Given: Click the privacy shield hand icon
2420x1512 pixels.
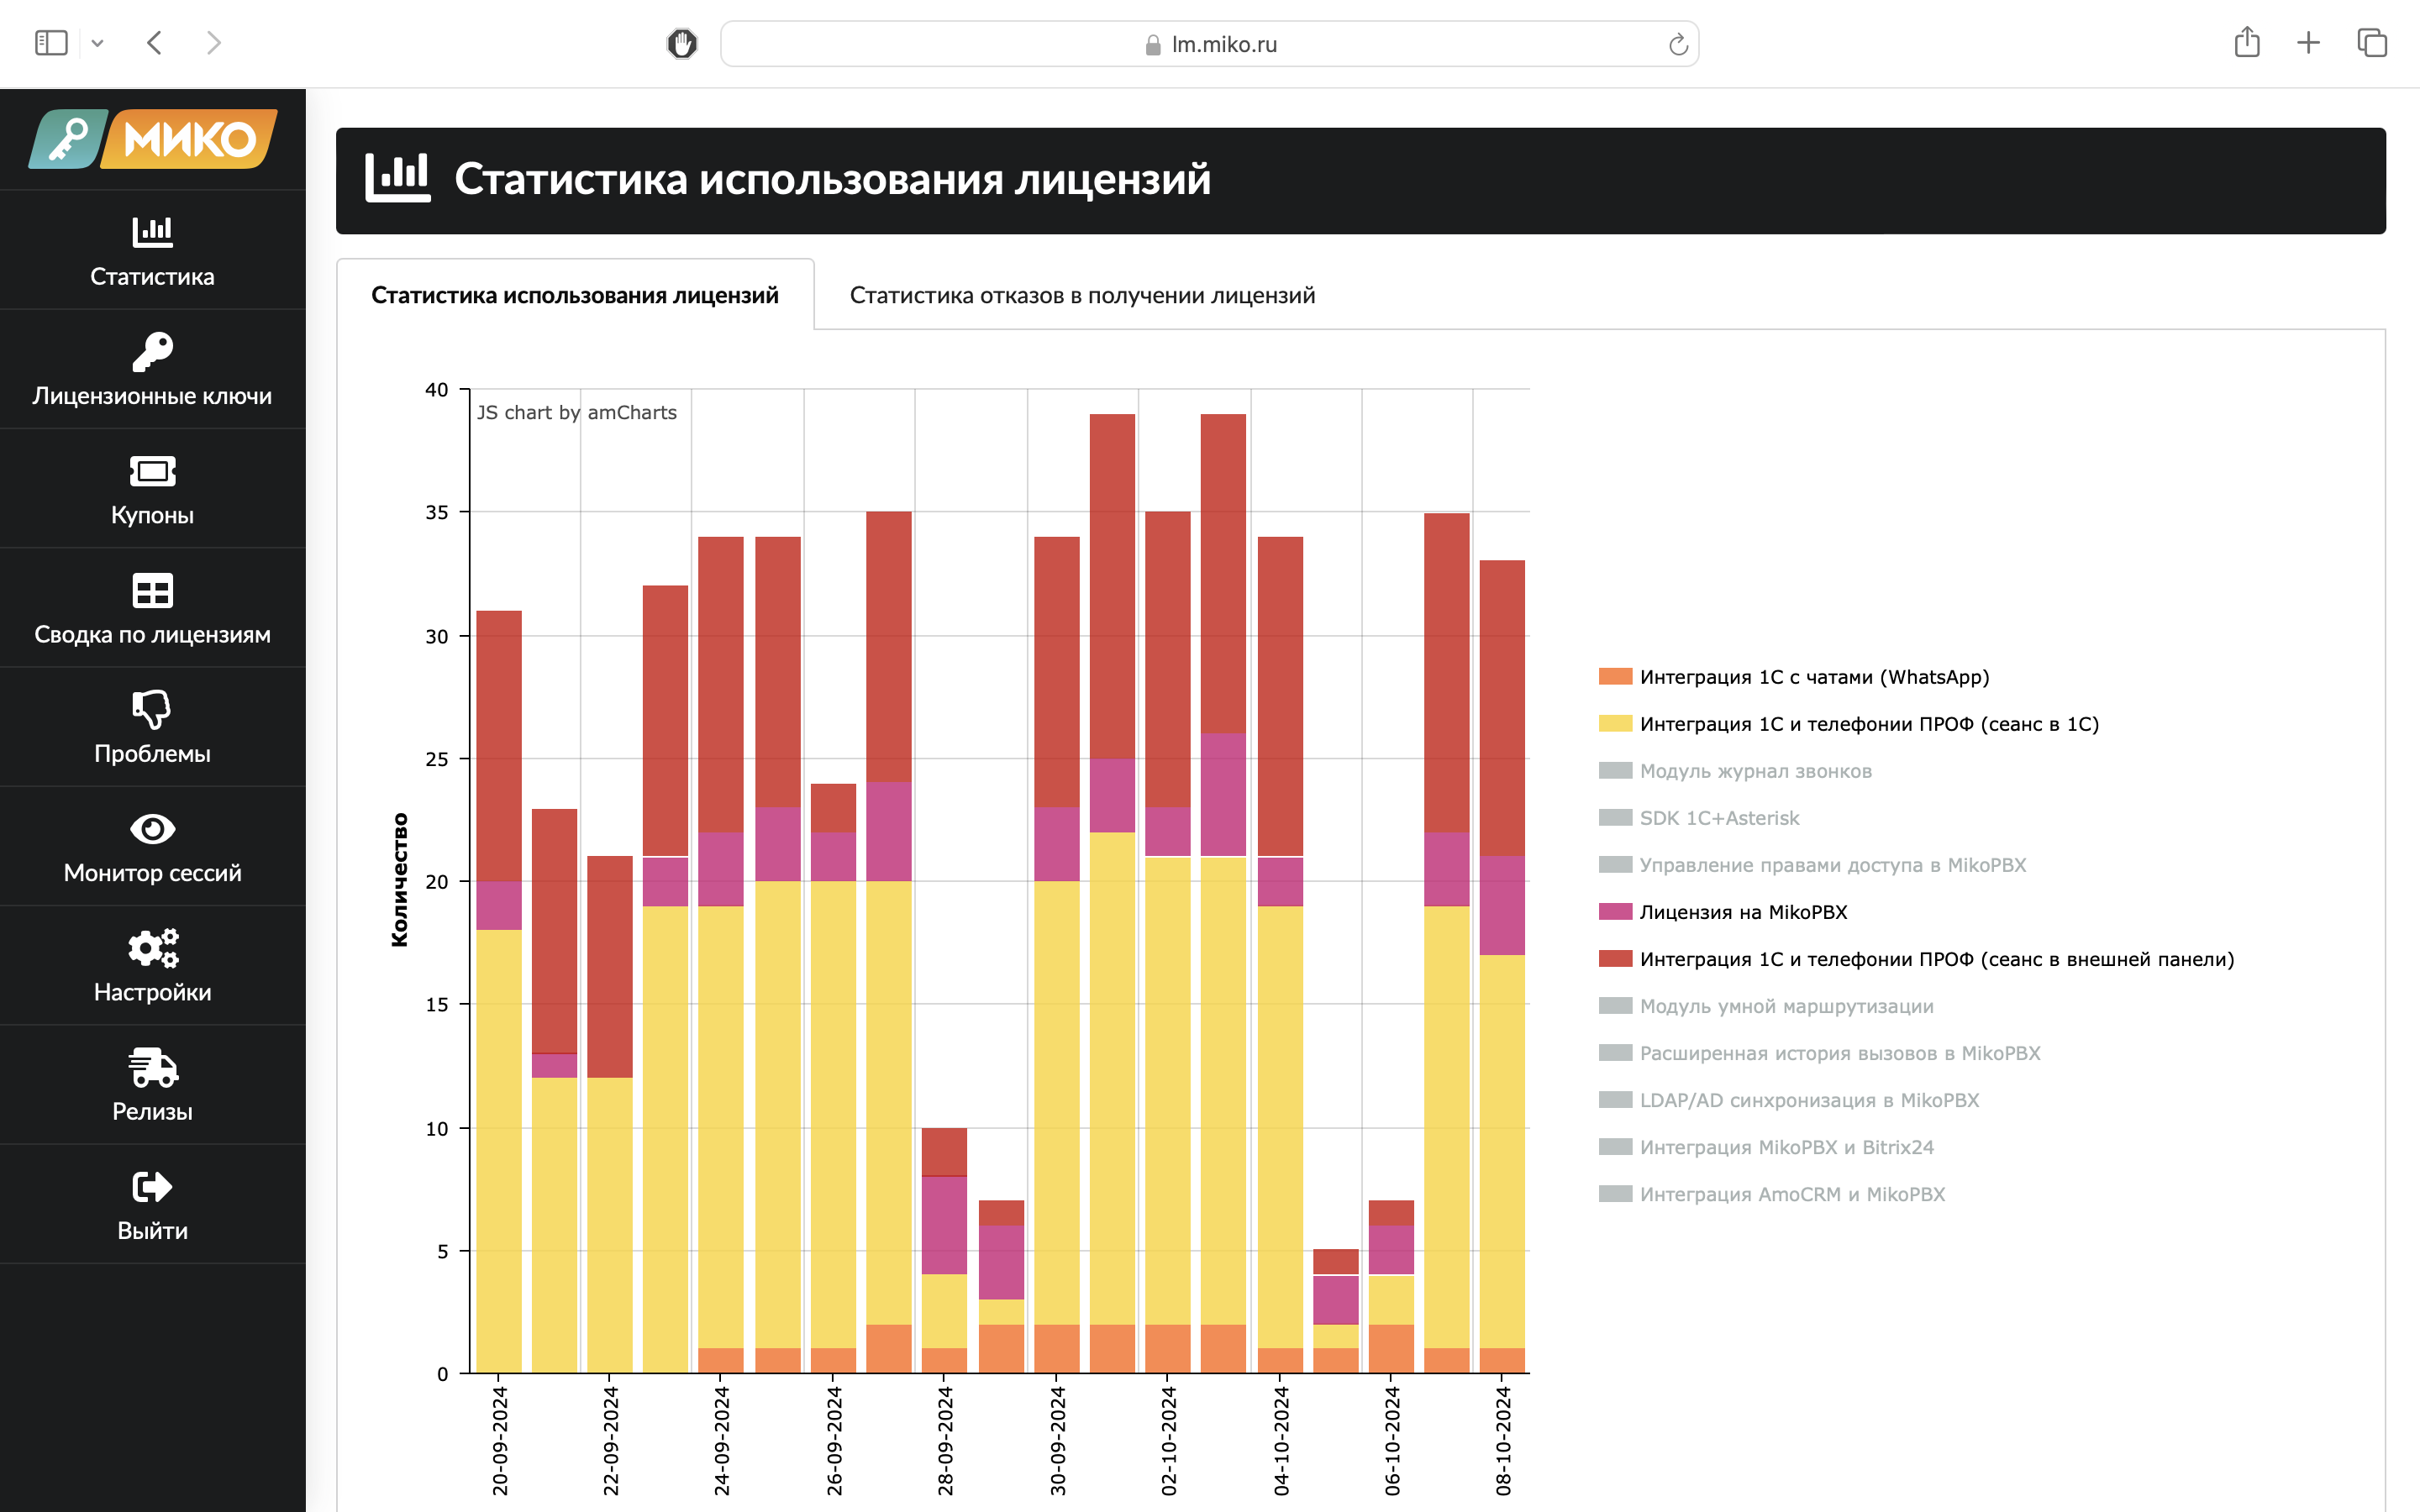Looking at the screenshot, I should coord(682,44).
